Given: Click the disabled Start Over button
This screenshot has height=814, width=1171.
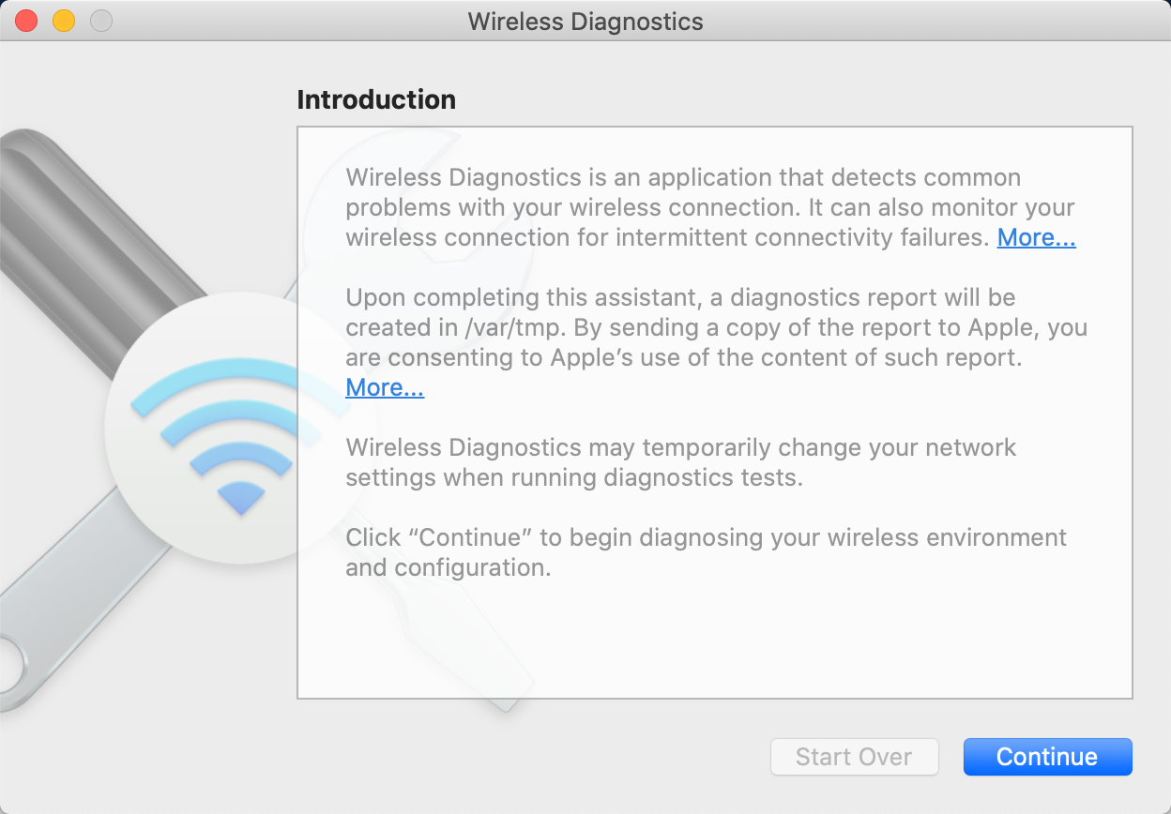Looking at the screenshot, I should [x=854, y=757].
